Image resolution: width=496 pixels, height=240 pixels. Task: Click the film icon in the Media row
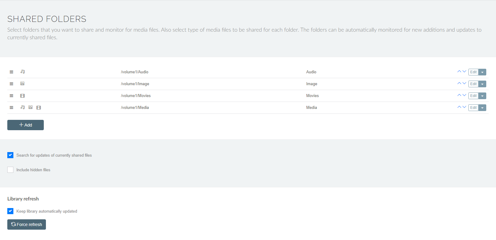pos(39,108)
